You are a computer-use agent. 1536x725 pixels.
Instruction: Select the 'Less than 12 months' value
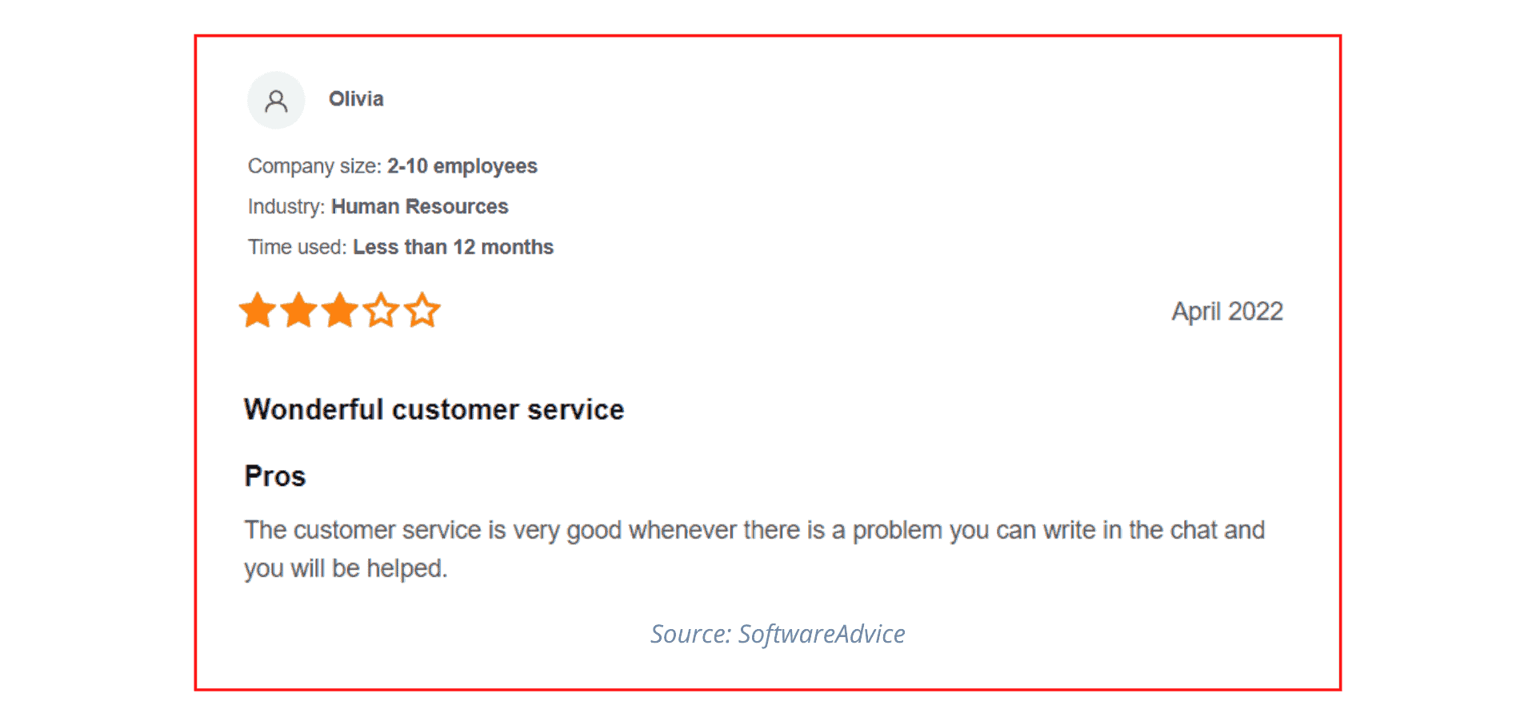[x=453, y=247]
